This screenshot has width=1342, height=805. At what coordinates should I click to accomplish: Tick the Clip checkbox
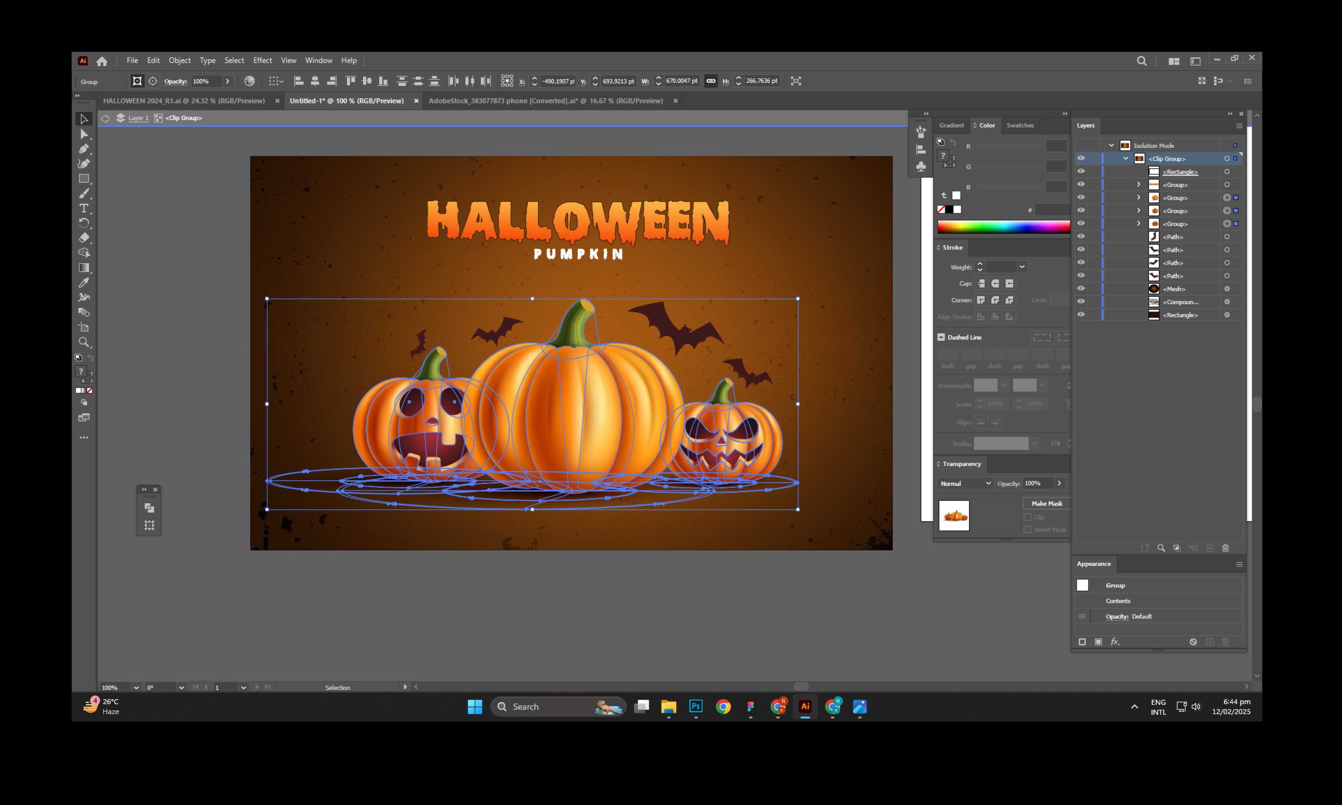coord(1027,517)
